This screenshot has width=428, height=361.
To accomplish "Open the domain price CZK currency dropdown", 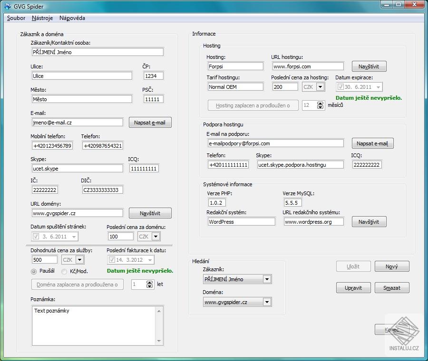I will (x=156, y=237).
